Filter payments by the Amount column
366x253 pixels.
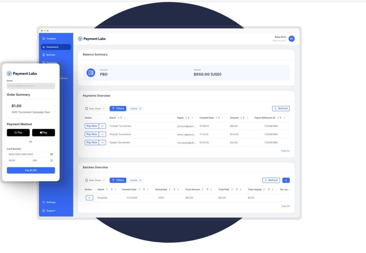243,118
